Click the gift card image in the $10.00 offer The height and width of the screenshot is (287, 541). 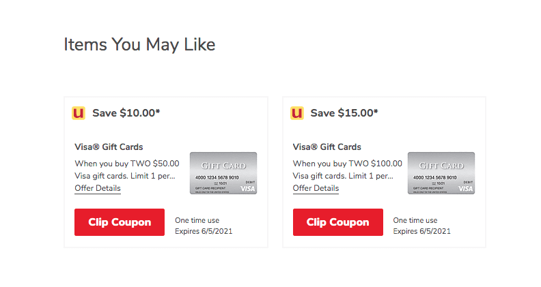click(223, 172)
